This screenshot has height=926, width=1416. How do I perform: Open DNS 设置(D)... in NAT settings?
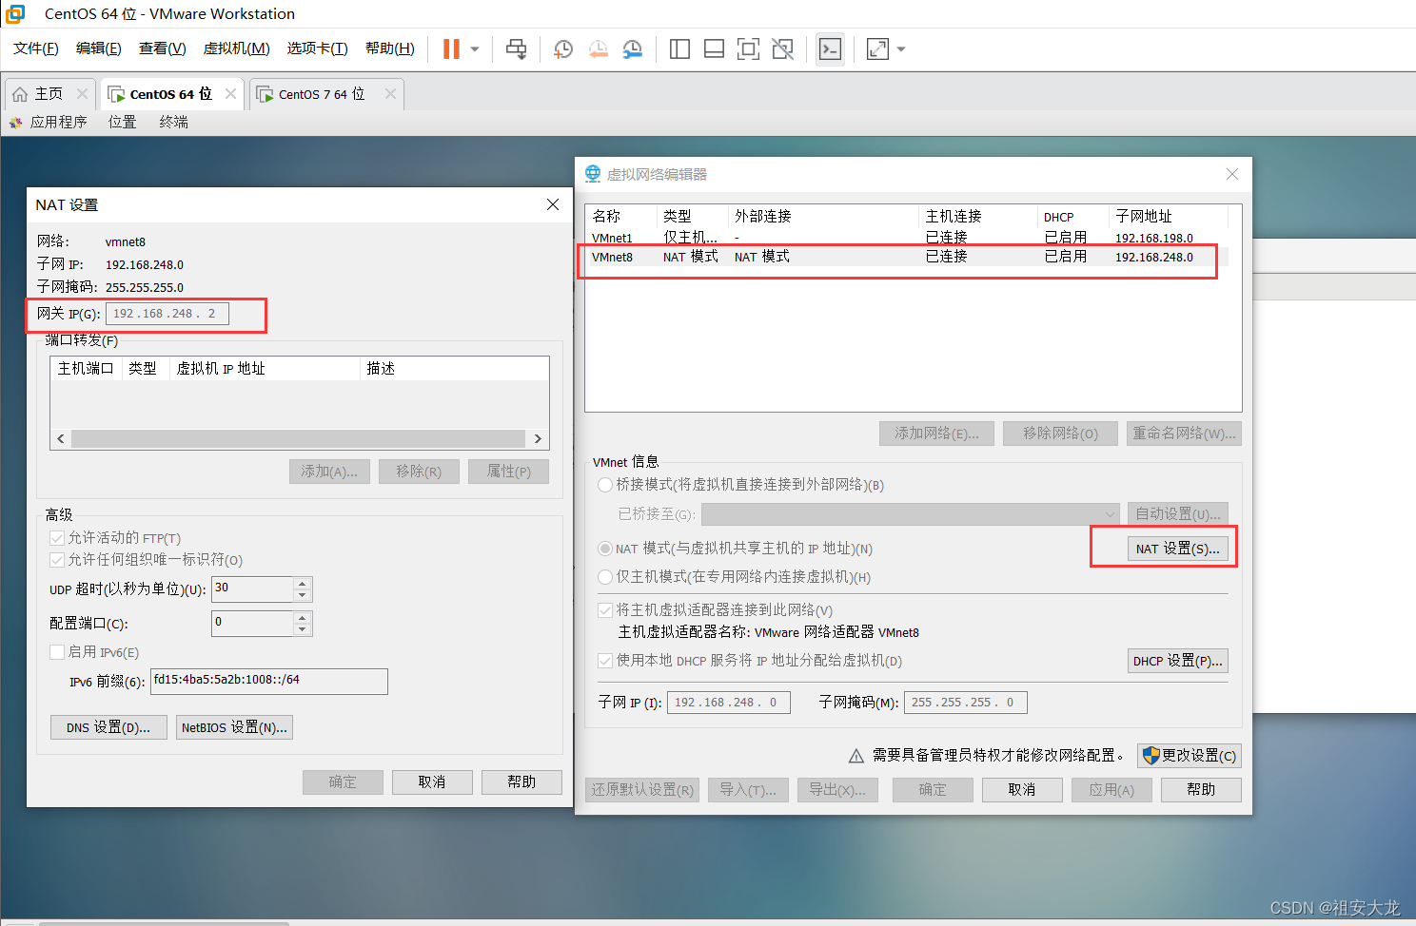click(x=108, y=727)
